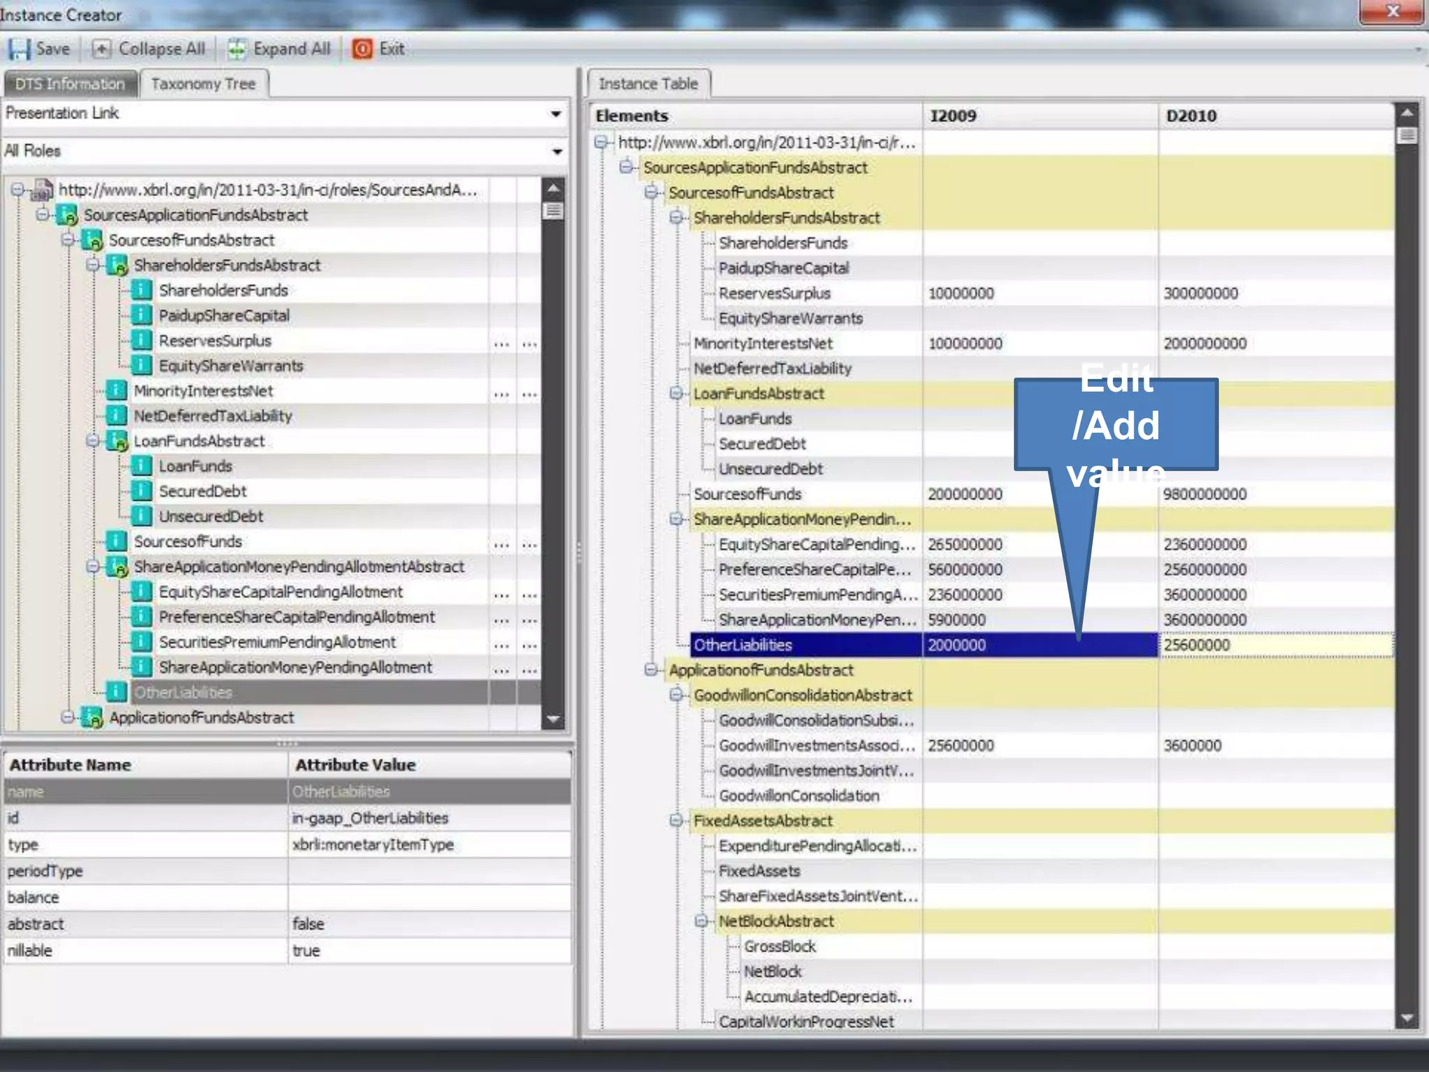Click the LoanFundsAbstract icon in the left tree
The width and height of the screenshot is (1429, 1072).
click(117, 441)
